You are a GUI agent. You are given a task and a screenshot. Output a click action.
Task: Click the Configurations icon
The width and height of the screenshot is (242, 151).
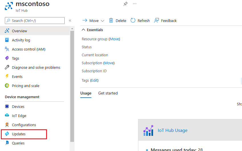pos(7,125)
